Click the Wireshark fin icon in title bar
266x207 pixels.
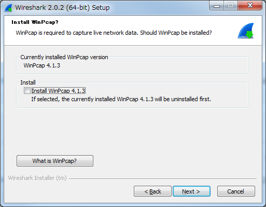(x=9, y=8)
